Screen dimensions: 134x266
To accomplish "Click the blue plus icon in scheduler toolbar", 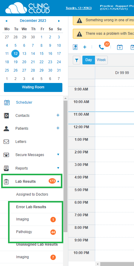I will 85,47.
